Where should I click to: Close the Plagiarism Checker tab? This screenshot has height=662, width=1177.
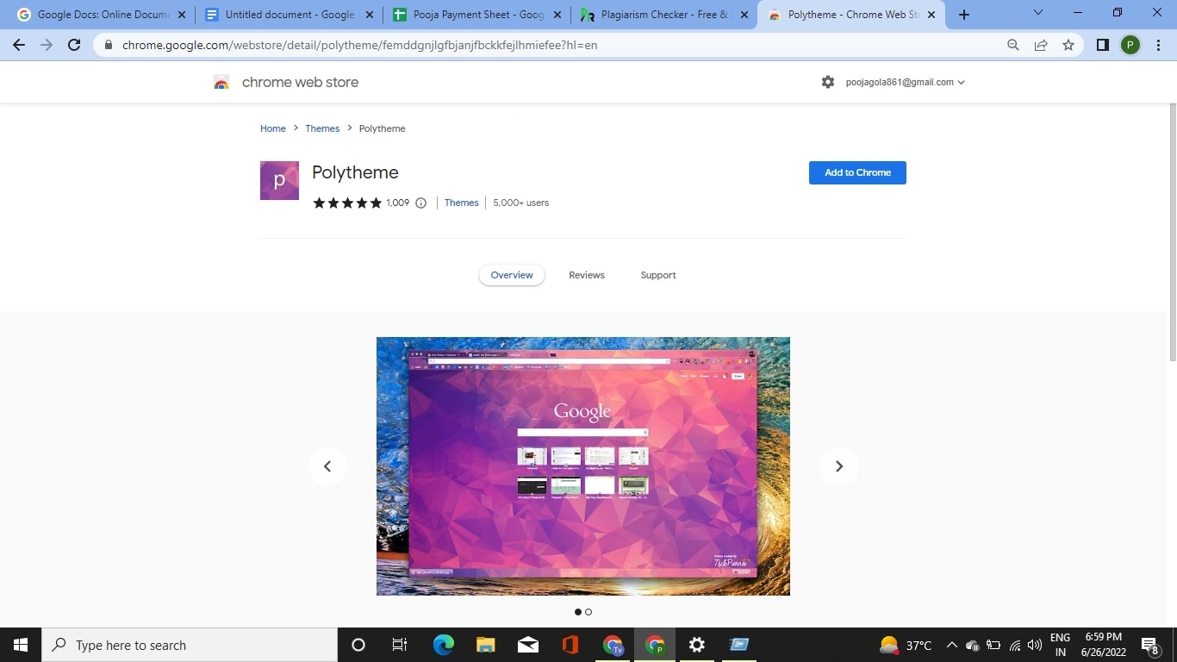[x=744, y=15]
